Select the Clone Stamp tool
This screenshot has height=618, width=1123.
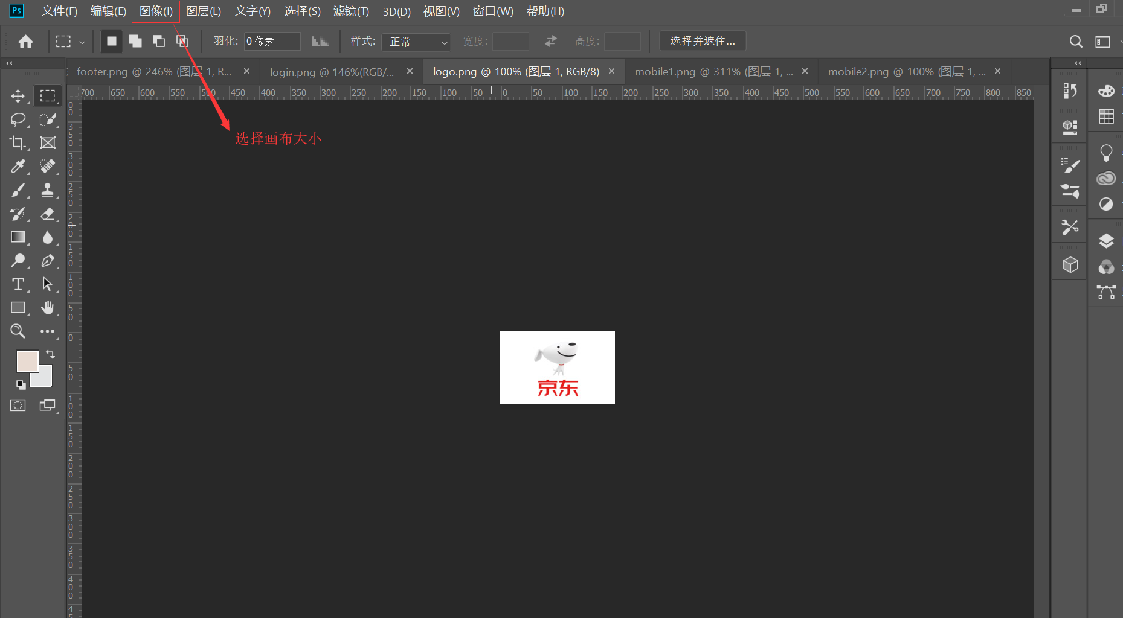[48, 190]
